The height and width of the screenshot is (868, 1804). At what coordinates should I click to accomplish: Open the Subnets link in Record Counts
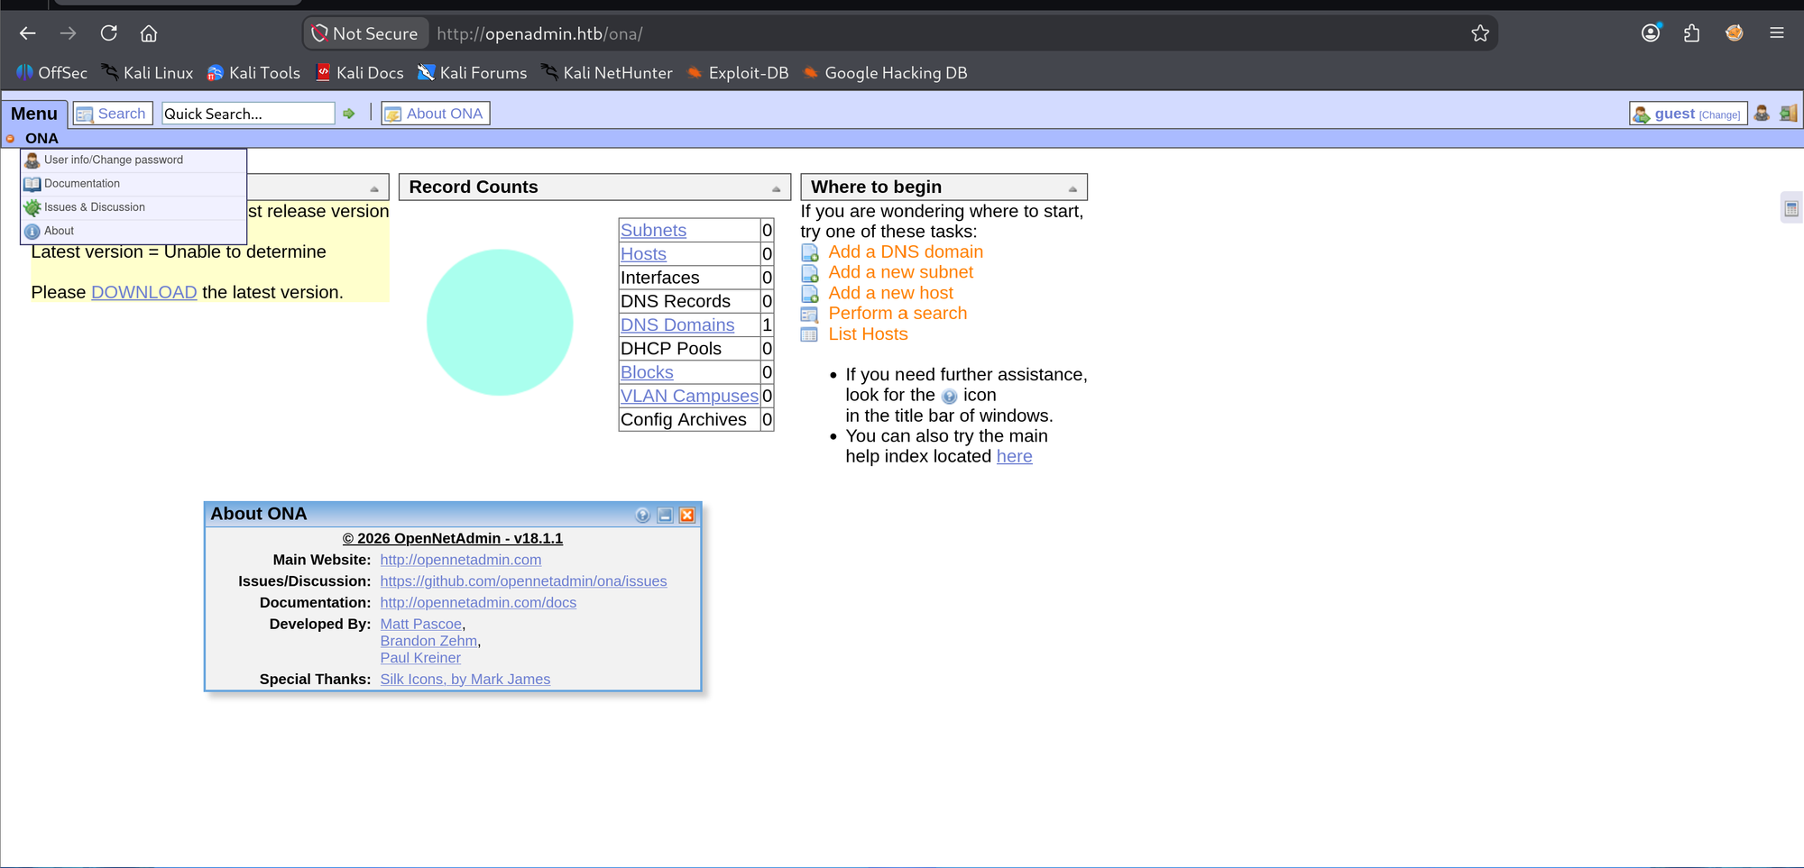pos(653,230)
